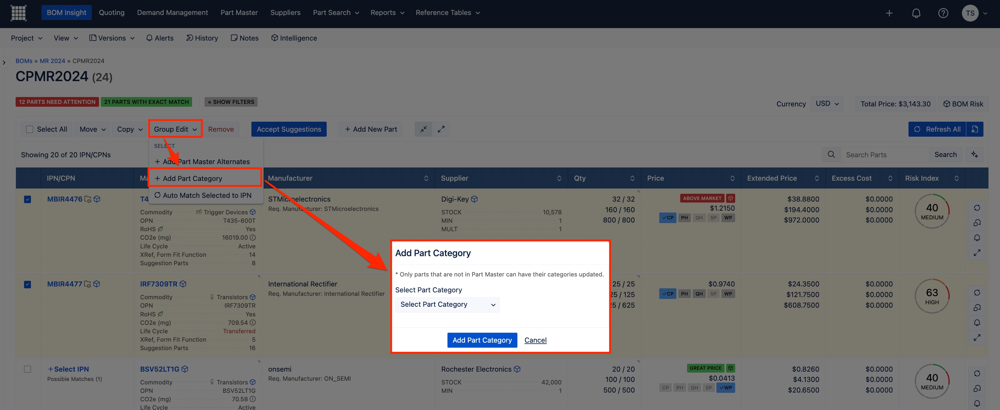This screenshot has width=1000, height=410.
Task: Click the copy icon next to MBIR4477
Action: [88, 284]
